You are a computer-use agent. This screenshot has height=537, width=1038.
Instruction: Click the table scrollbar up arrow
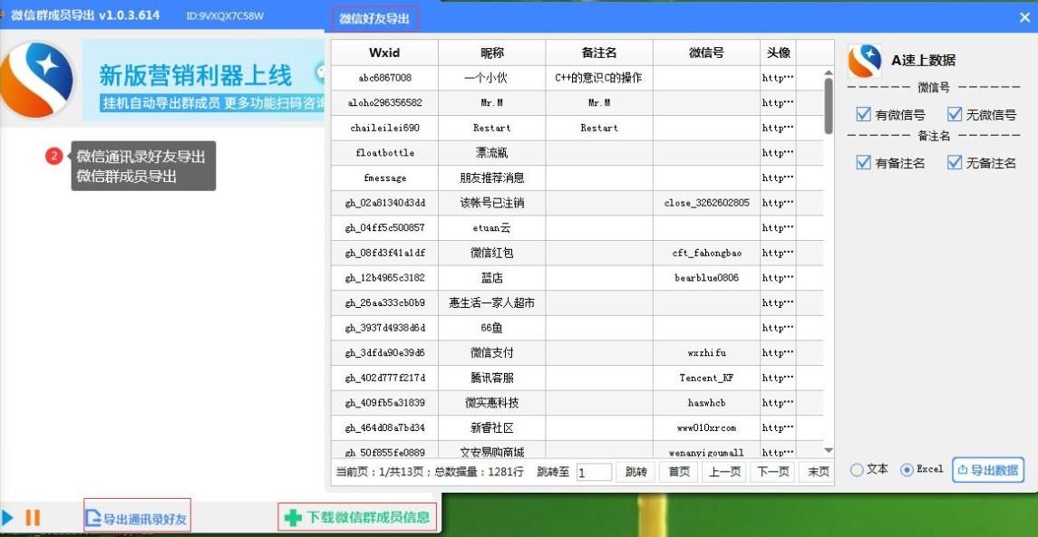(829, 72)
